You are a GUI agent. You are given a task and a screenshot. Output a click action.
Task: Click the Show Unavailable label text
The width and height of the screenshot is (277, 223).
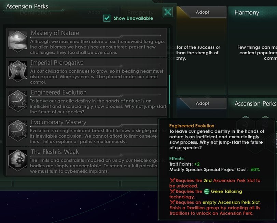coord(134,18)
